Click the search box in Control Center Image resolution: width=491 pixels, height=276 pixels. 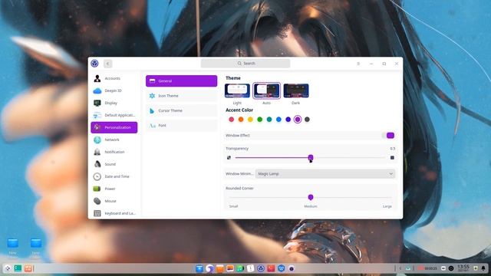coord(245,63)
